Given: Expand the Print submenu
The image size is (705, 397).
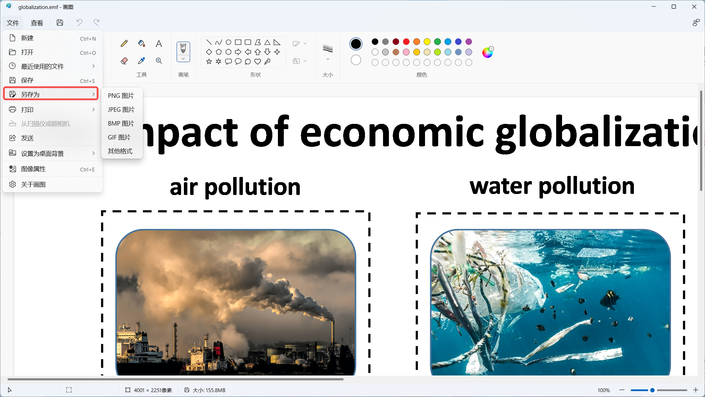Looking at the screenshot, I should [x=52, y=109].
